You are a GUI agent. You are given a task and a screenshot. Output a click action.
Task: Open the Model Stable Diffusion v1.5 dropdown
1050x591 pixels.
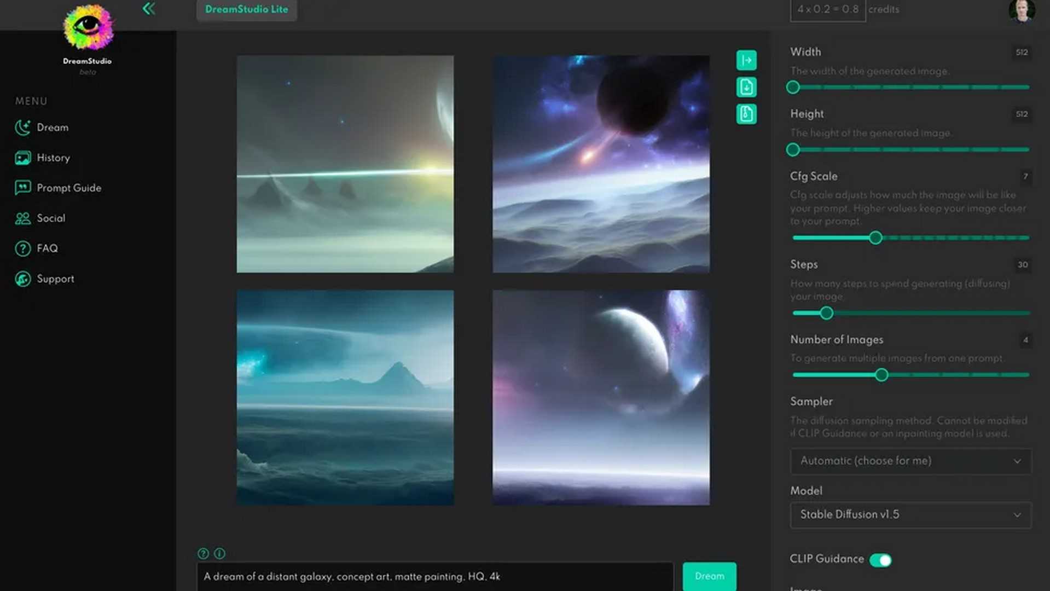click(910, 514)
